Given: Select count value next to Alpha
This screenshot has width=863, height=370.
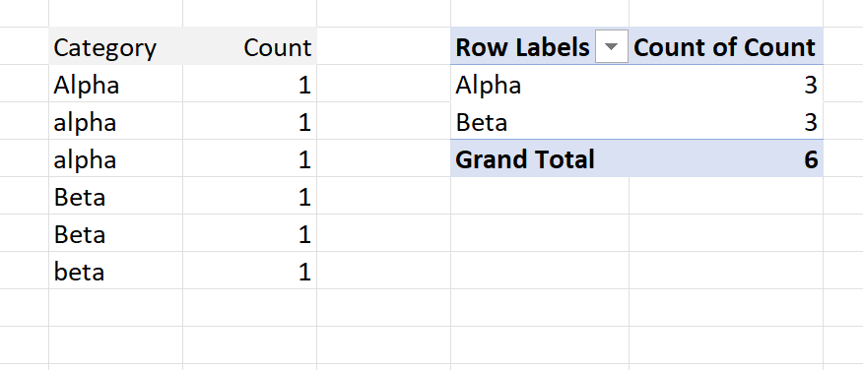Looking at the screenshot, I should point(249,84).
